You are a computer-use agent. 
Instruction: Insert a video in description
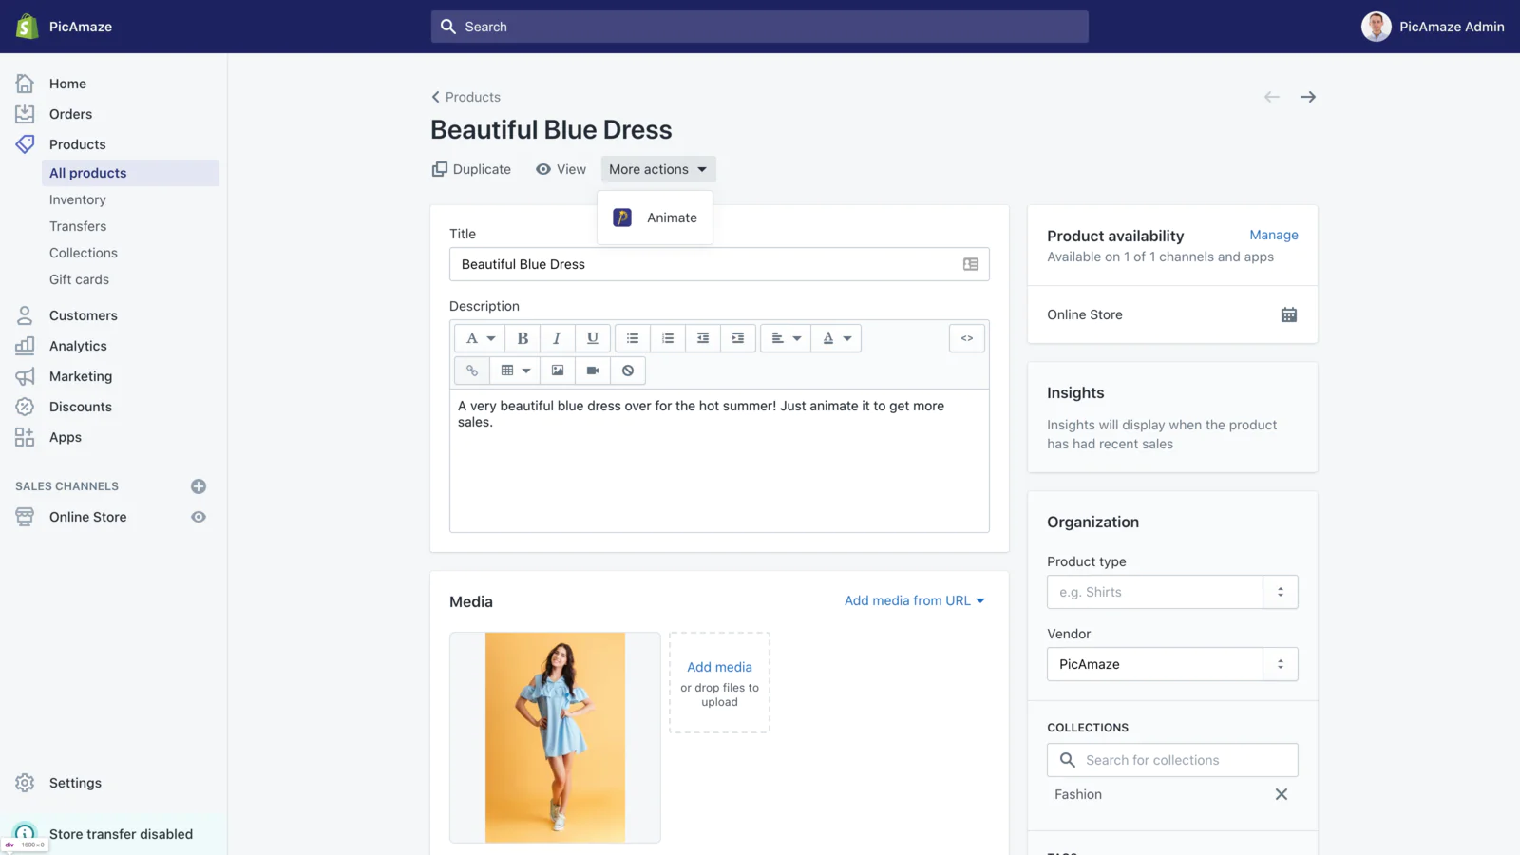pos(593,370)
